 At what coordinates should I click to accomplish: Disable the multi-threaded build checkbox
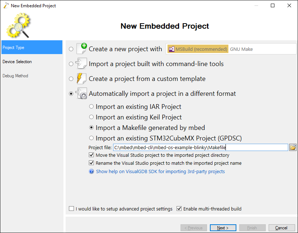pos(179,208)
